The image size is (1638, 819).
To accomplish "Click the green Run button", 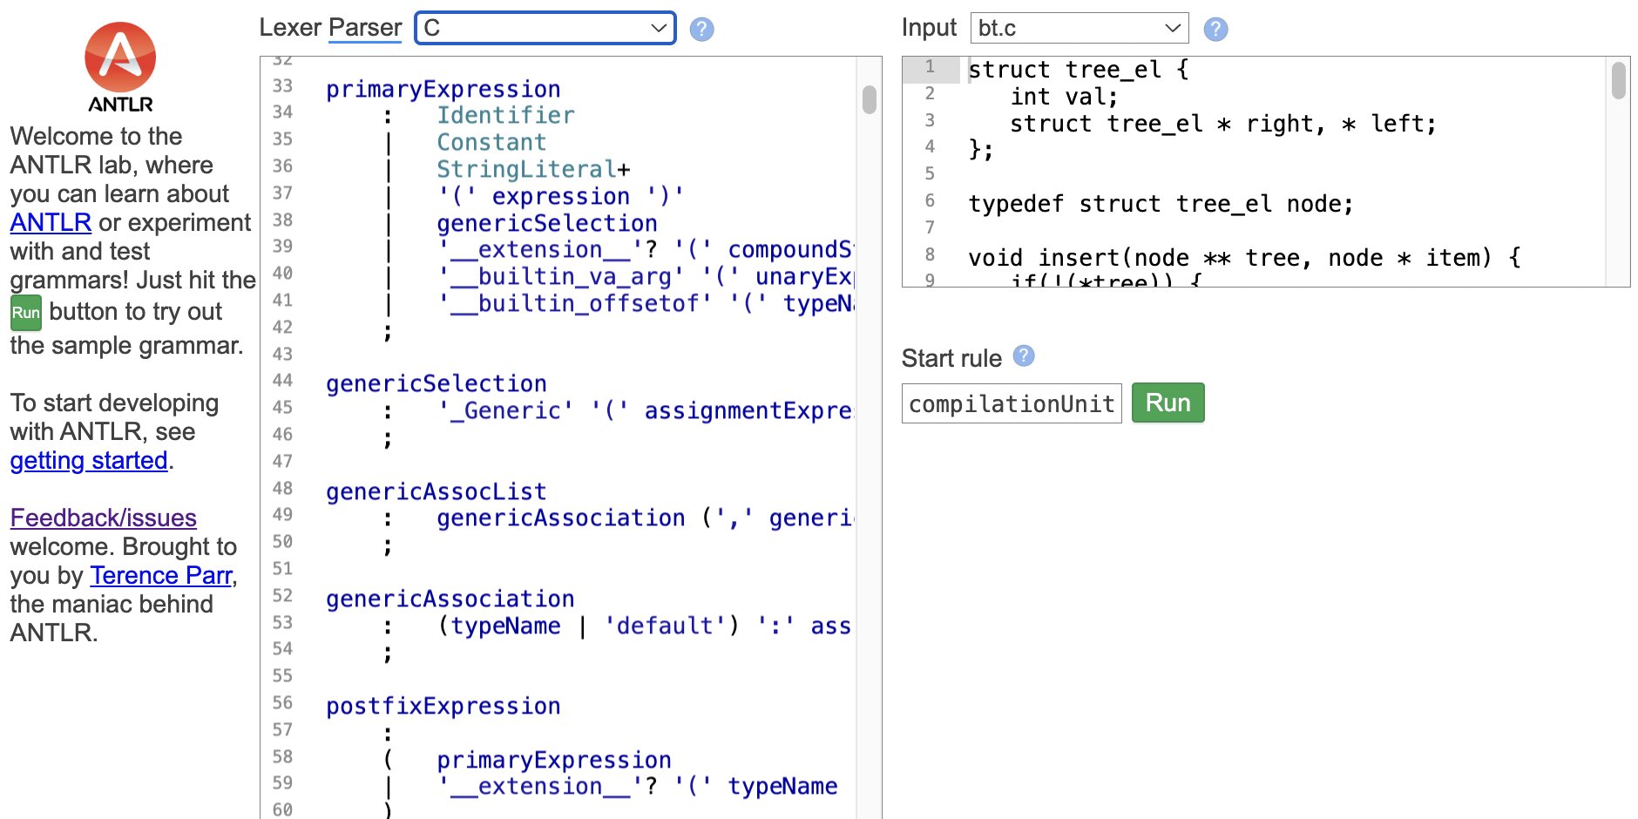I will coord(1168,402).
